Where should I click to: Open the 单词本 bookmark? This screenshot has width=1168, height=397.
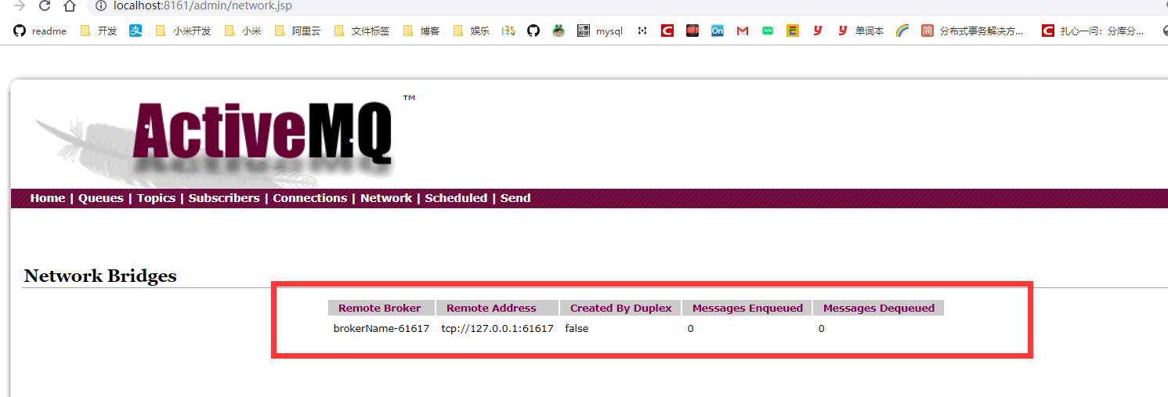point(860,31)
